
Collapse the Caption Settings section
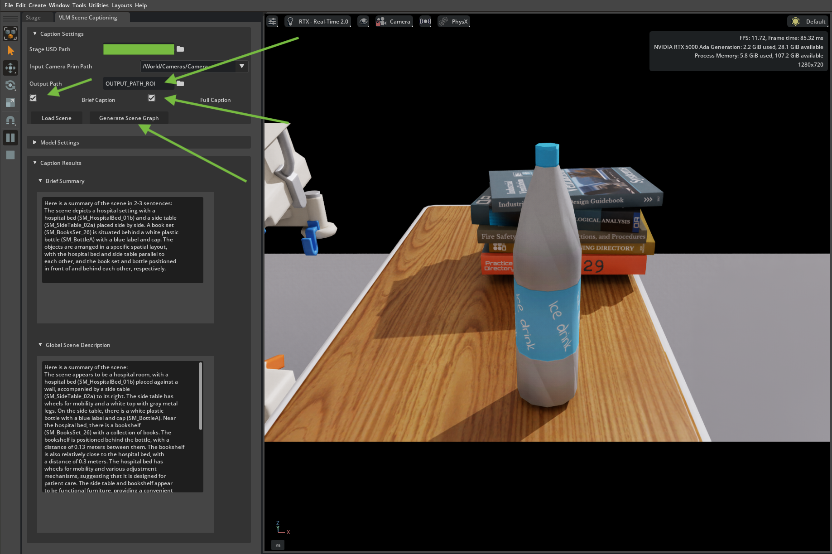tap(34, 34)
